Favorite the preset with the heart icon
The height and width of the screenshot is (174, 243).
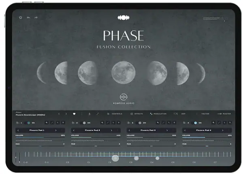click(x=74, y=114)
